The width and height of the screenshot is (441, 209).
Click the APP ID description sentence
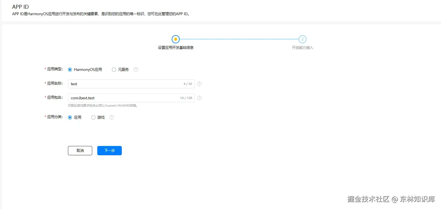pyautogui.click(x=101, y=14)
